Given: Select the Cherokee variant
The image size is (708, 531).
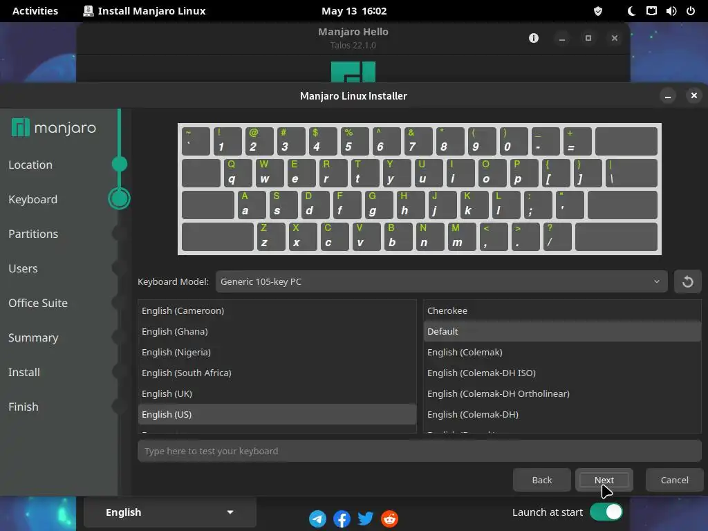Looking at the screenshot, I should [562, 310].
